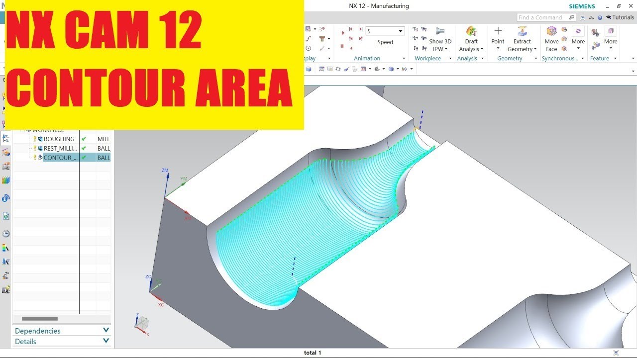Play the toolpath animation
The image size is (637, 358).
click(343, 33)
